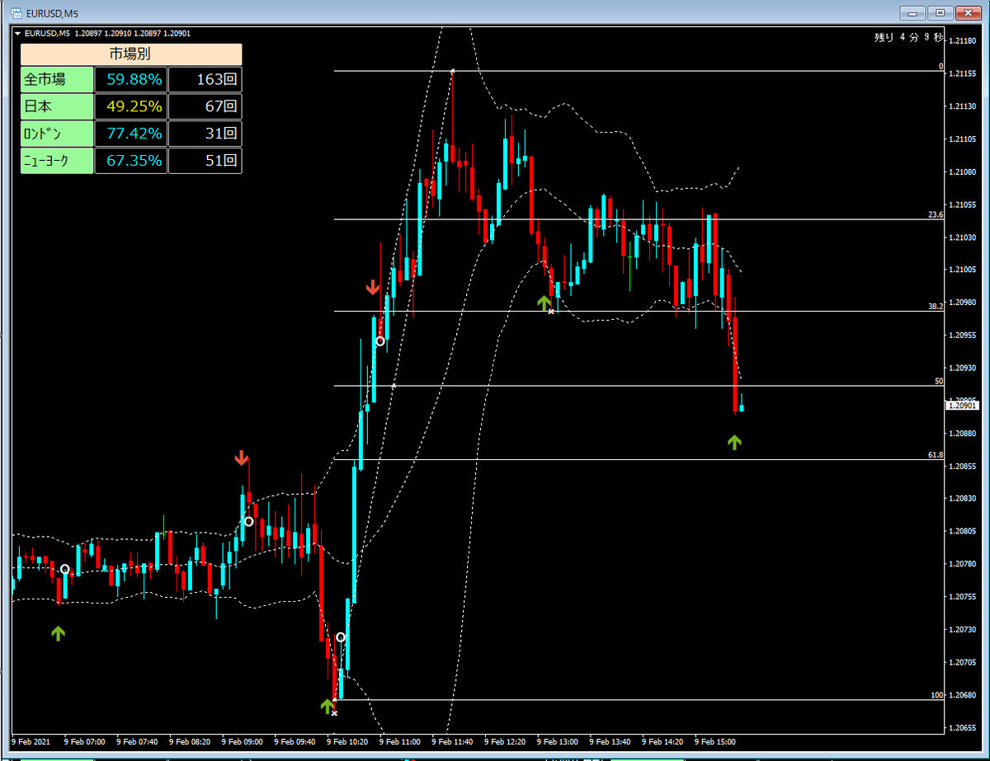
Task: Click the 67.35% win rate cell
Action: click(x=131, y=160)
